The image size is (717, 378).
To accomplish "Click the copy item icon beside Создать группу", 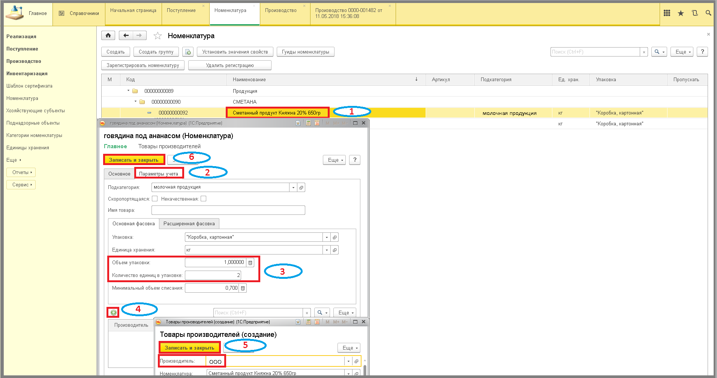I will (x=188, y=52).
